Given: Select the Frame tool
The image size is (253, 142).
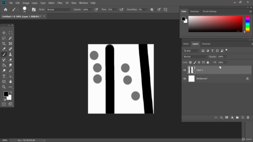Looking at the screenshot, I should click(10, 44).
